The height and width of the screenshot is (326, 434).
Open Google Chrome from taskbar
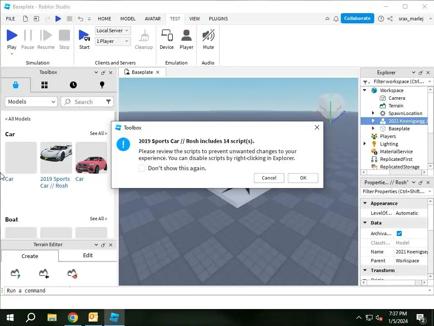[x=73, y=318]
